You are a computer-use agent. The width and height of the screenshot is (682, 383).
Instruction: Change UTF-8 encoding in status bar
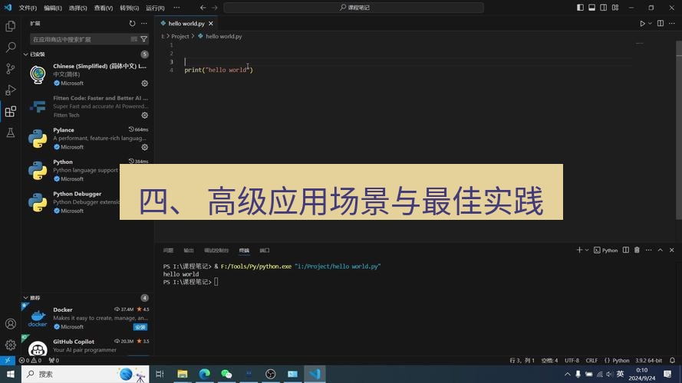click(x=572, y=361)
